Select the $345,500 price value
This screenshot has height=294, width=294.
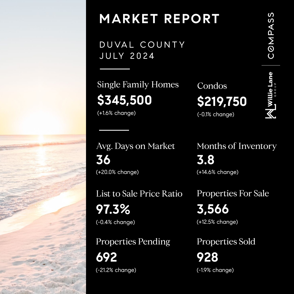pyautogui.click(x=124, y=100)
